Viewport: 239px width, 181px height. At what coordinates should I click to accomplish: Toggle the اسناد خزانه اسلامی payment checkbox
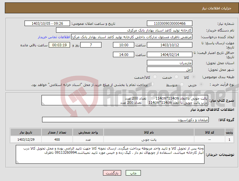click(152, 84)
